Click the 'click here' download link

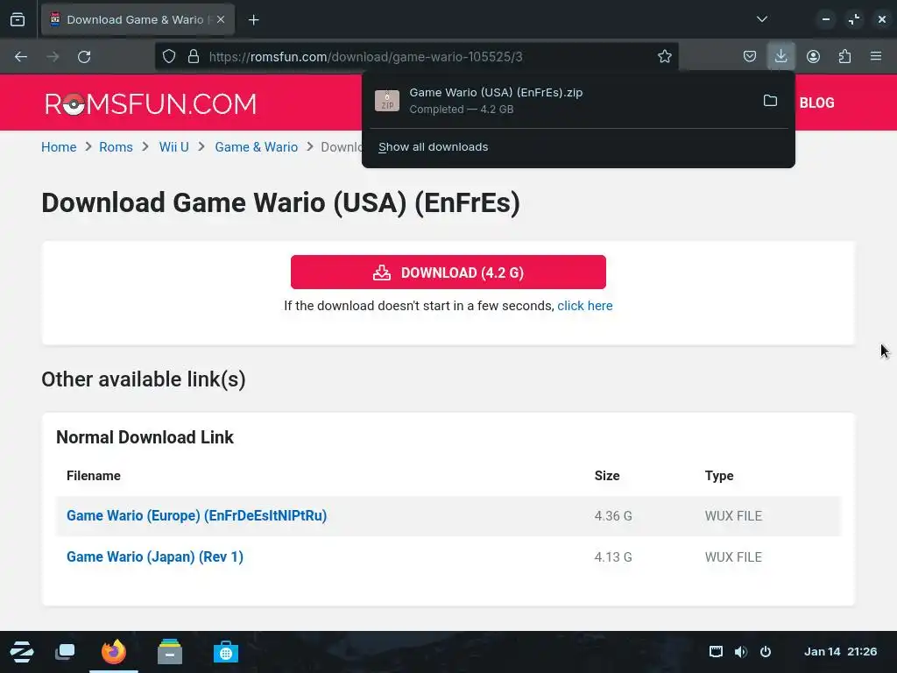[584, 306]
